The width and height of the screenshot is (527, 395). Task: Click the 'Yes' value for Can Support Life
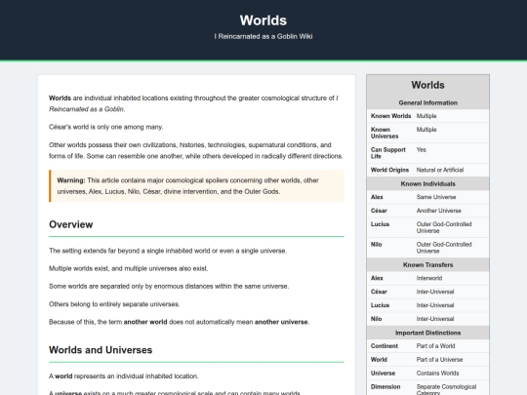point(422,150)
